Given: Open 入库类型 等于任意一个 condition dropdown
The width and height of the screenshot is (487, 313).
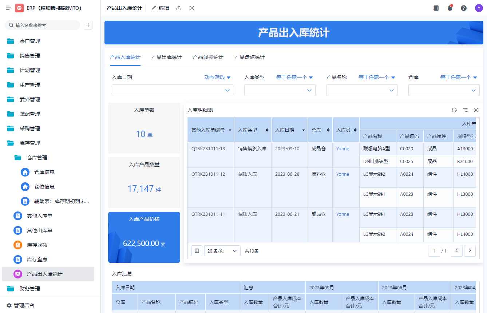Looking at the screenshot, I should coord(295,77).
